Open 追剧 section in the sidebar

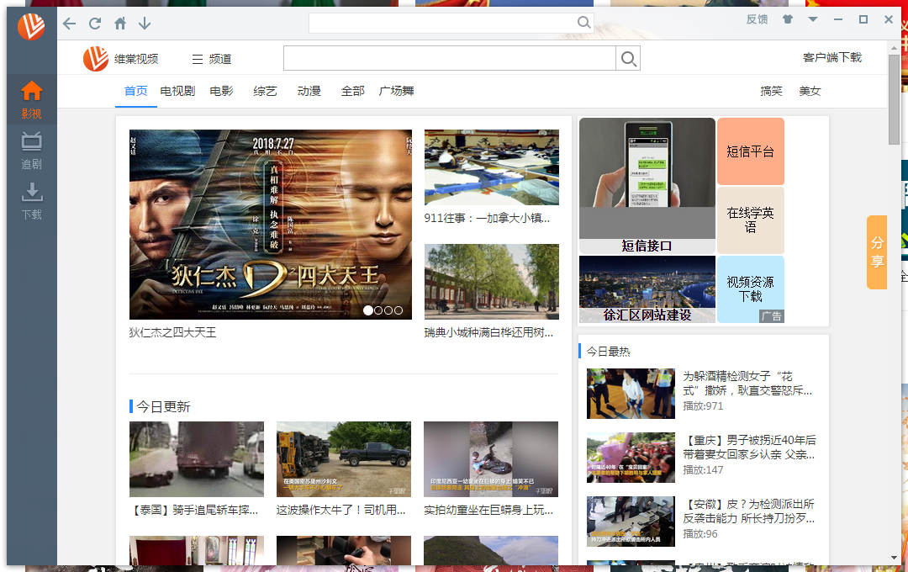coord(31,151)
